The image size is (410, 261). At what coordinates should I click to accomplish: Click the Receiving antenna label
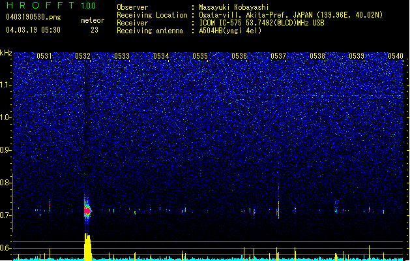[x=150, y=31]
